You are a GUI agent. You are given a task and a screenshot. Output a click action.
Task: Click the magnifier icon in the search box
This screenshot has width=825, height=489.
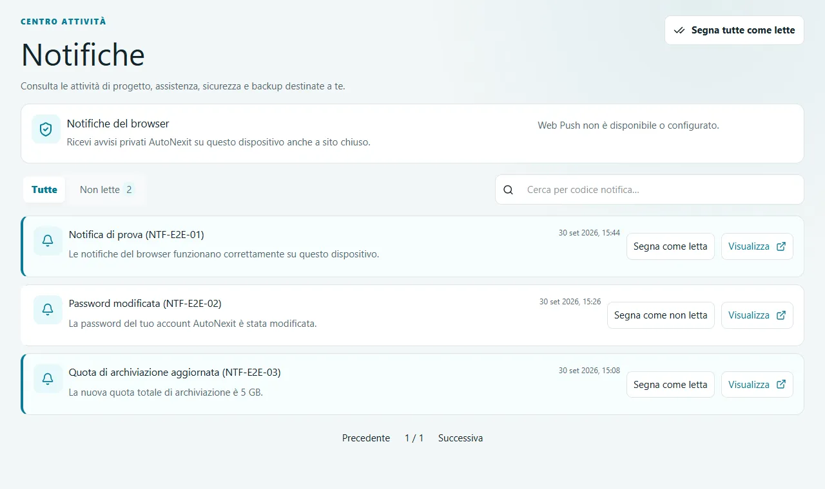pyautogui.click(x=509, y=190)
